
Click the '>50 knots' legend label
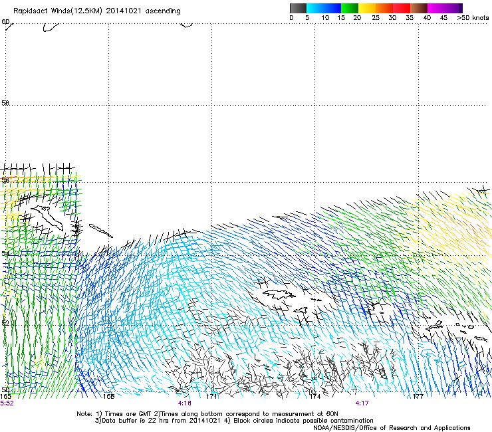473,18
